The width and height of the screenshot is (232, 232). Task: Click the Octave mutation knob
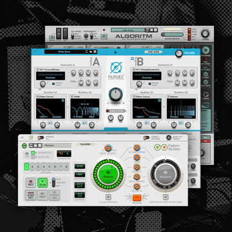137,148
